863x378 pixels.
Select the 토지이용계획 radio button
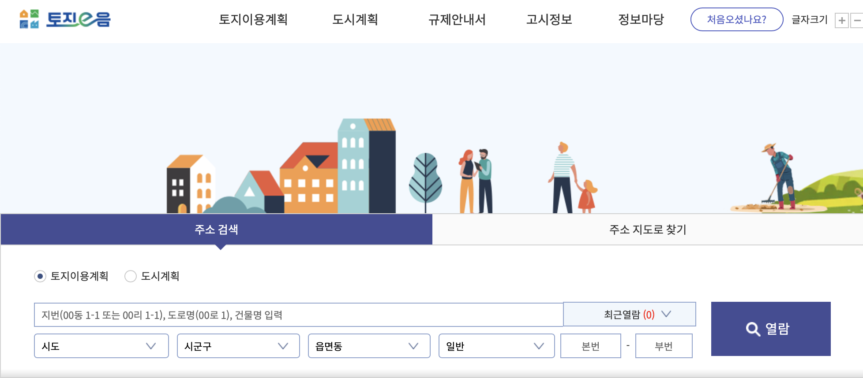point(40,277)
